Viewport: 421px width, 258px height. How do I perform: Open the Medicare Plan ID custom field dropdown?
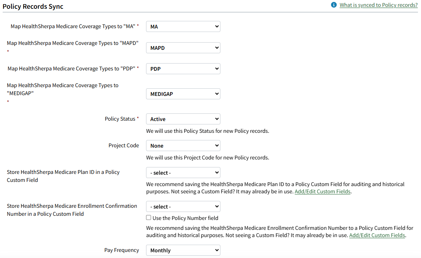(x=183, y=172)
